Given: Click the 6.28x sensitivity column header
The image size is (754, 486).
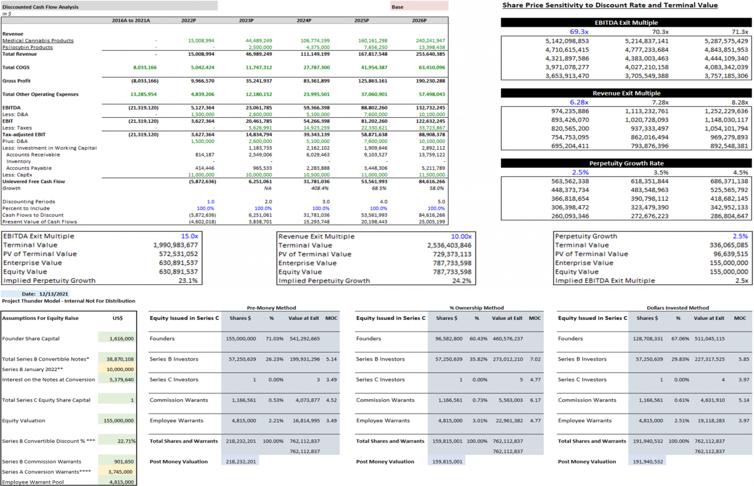Looking at the screenshot, I should tap(579, 103).
